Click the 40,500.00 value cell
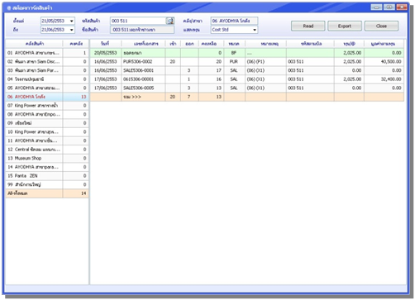The image size is (415, 300). pos(384,62)
